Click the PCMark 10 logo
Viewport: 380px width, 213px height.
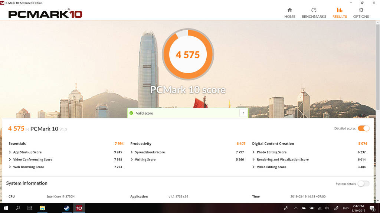point(45,14)
